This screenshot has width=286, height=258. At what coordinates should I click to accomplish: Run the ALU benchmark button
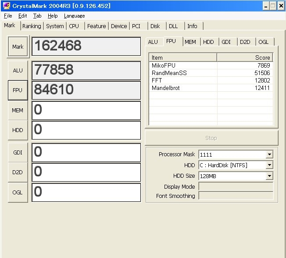pyautogui.click(x=18, y=70)
